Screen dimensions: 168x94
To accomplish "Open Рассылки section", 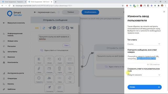I will click(x=12, y=46).
